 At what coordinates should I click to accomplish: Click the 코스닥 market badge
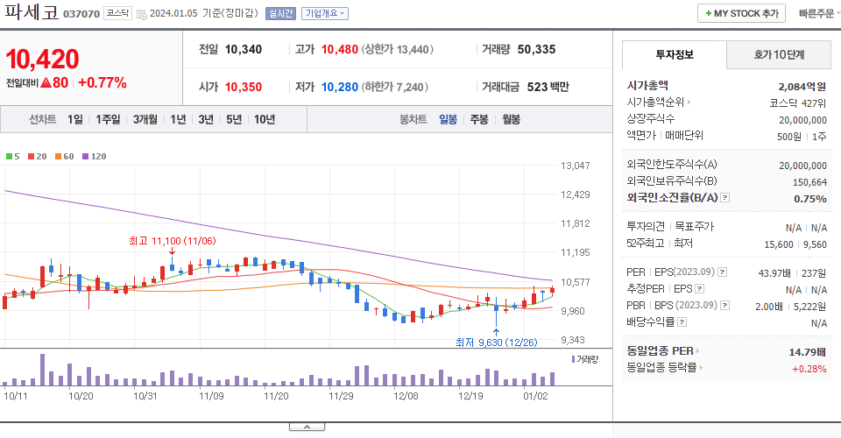[117, 13]
